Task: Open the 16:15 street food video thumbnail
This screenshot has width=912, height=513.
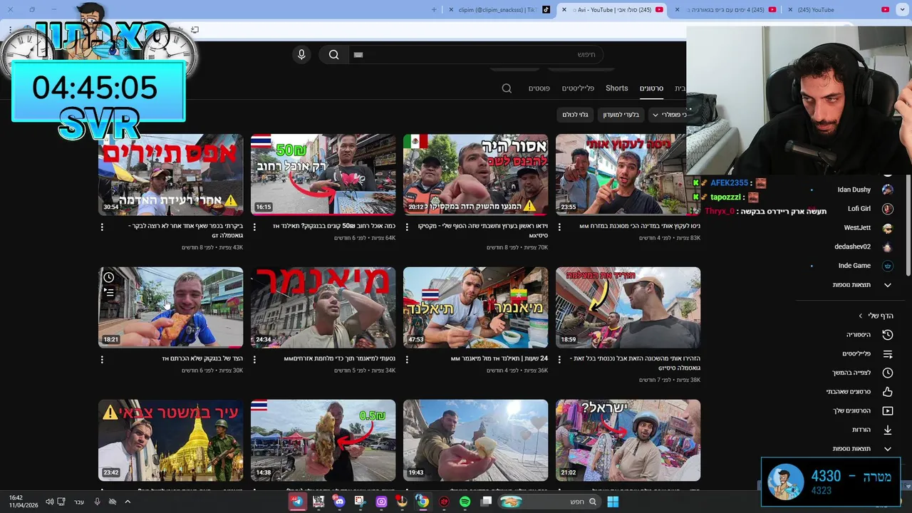Action: pyautogui.click(x=323, y=175)
